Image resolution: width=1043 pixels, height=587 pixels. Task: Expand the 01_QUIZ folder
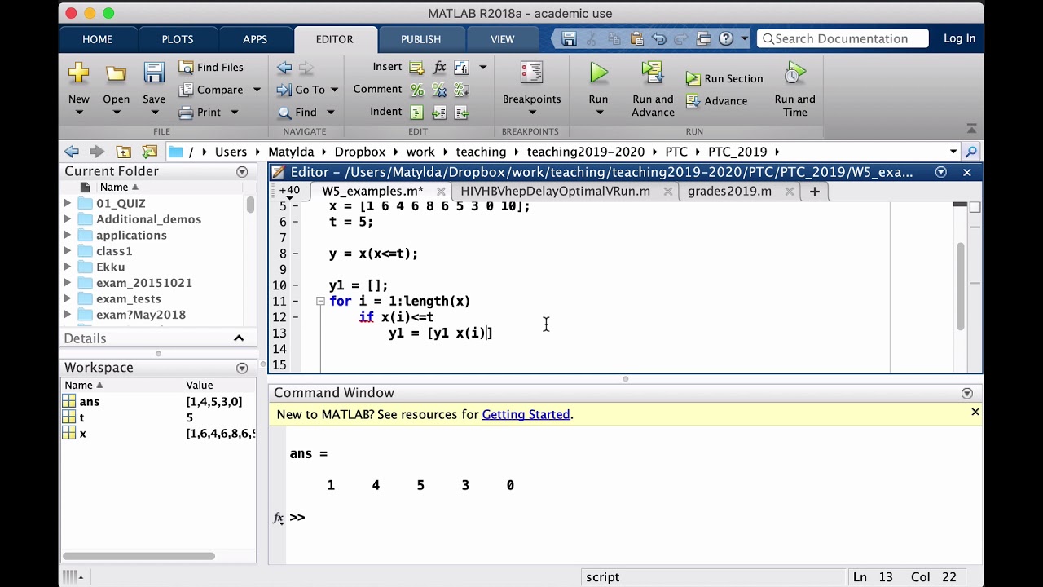(x=68, y=203)
